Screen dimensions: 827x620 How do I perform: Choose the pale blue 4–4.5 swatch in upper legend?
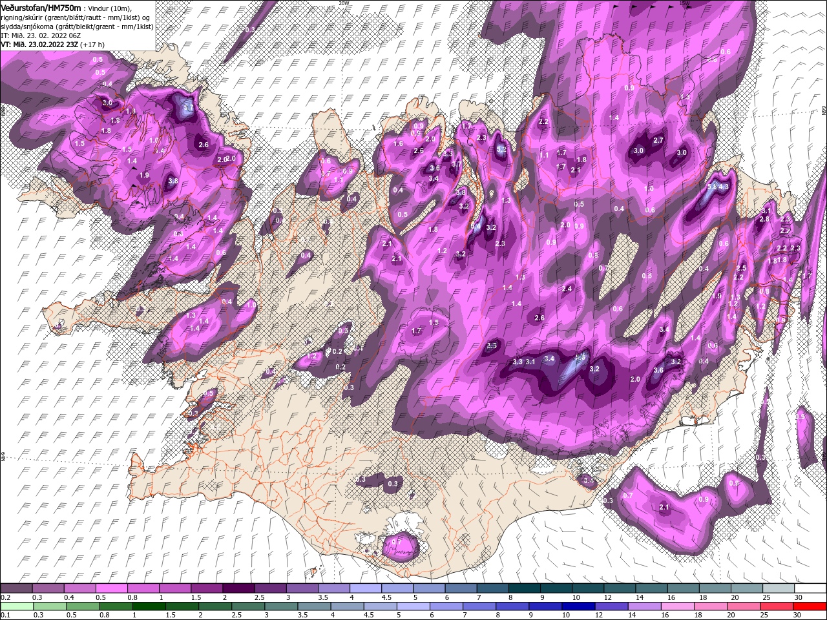click(x=364, y=588)
